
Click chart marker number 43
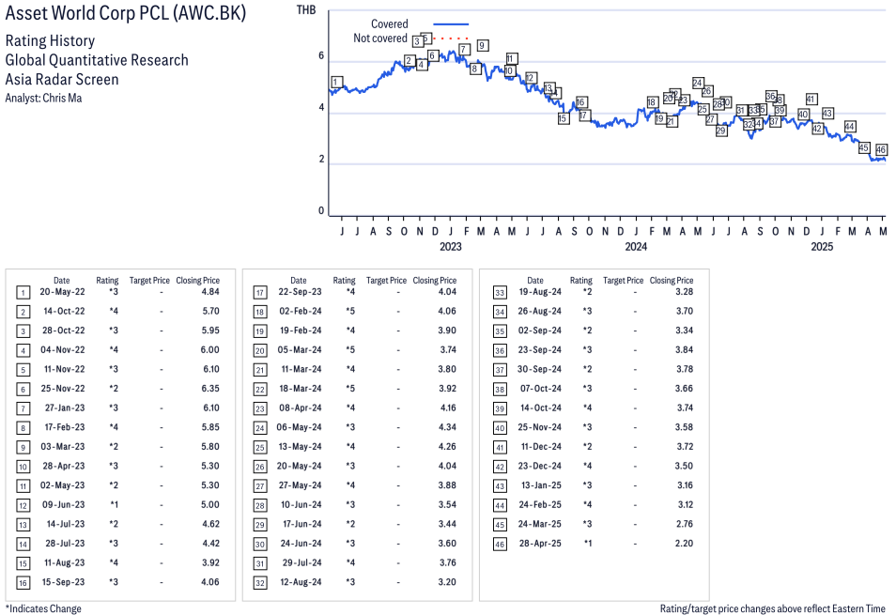pos(826,114)
